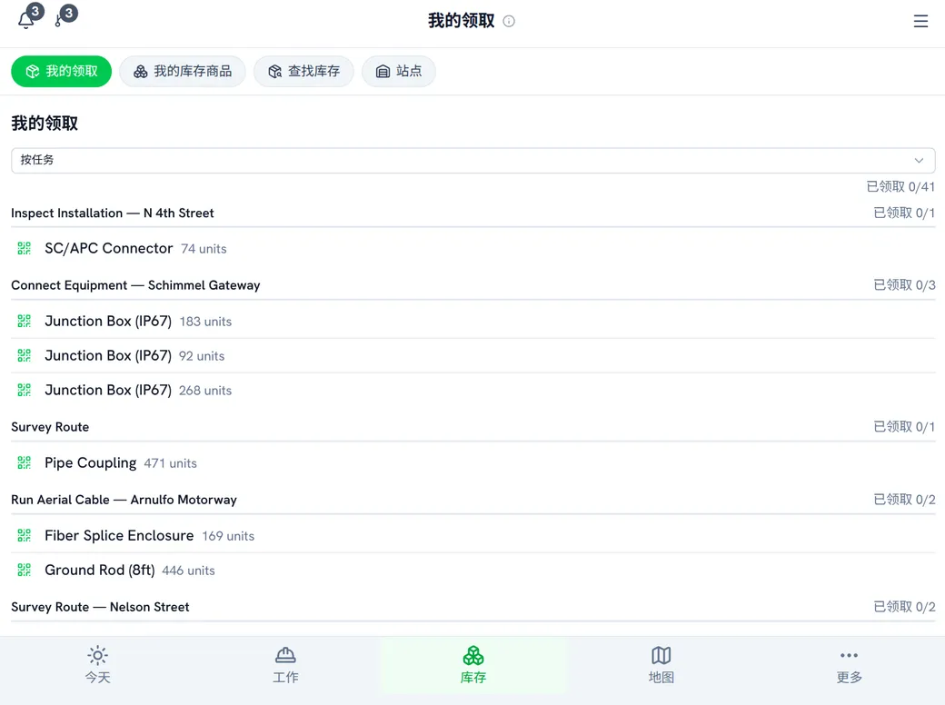The height and width of the screenshot is (705, 945).
Task: Switch to 我的库存商品 tab
Action: [x=183, y=71]
